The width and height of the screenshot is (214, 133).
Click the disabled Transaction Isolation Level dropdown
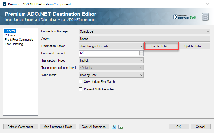click(x=111, y=68)
